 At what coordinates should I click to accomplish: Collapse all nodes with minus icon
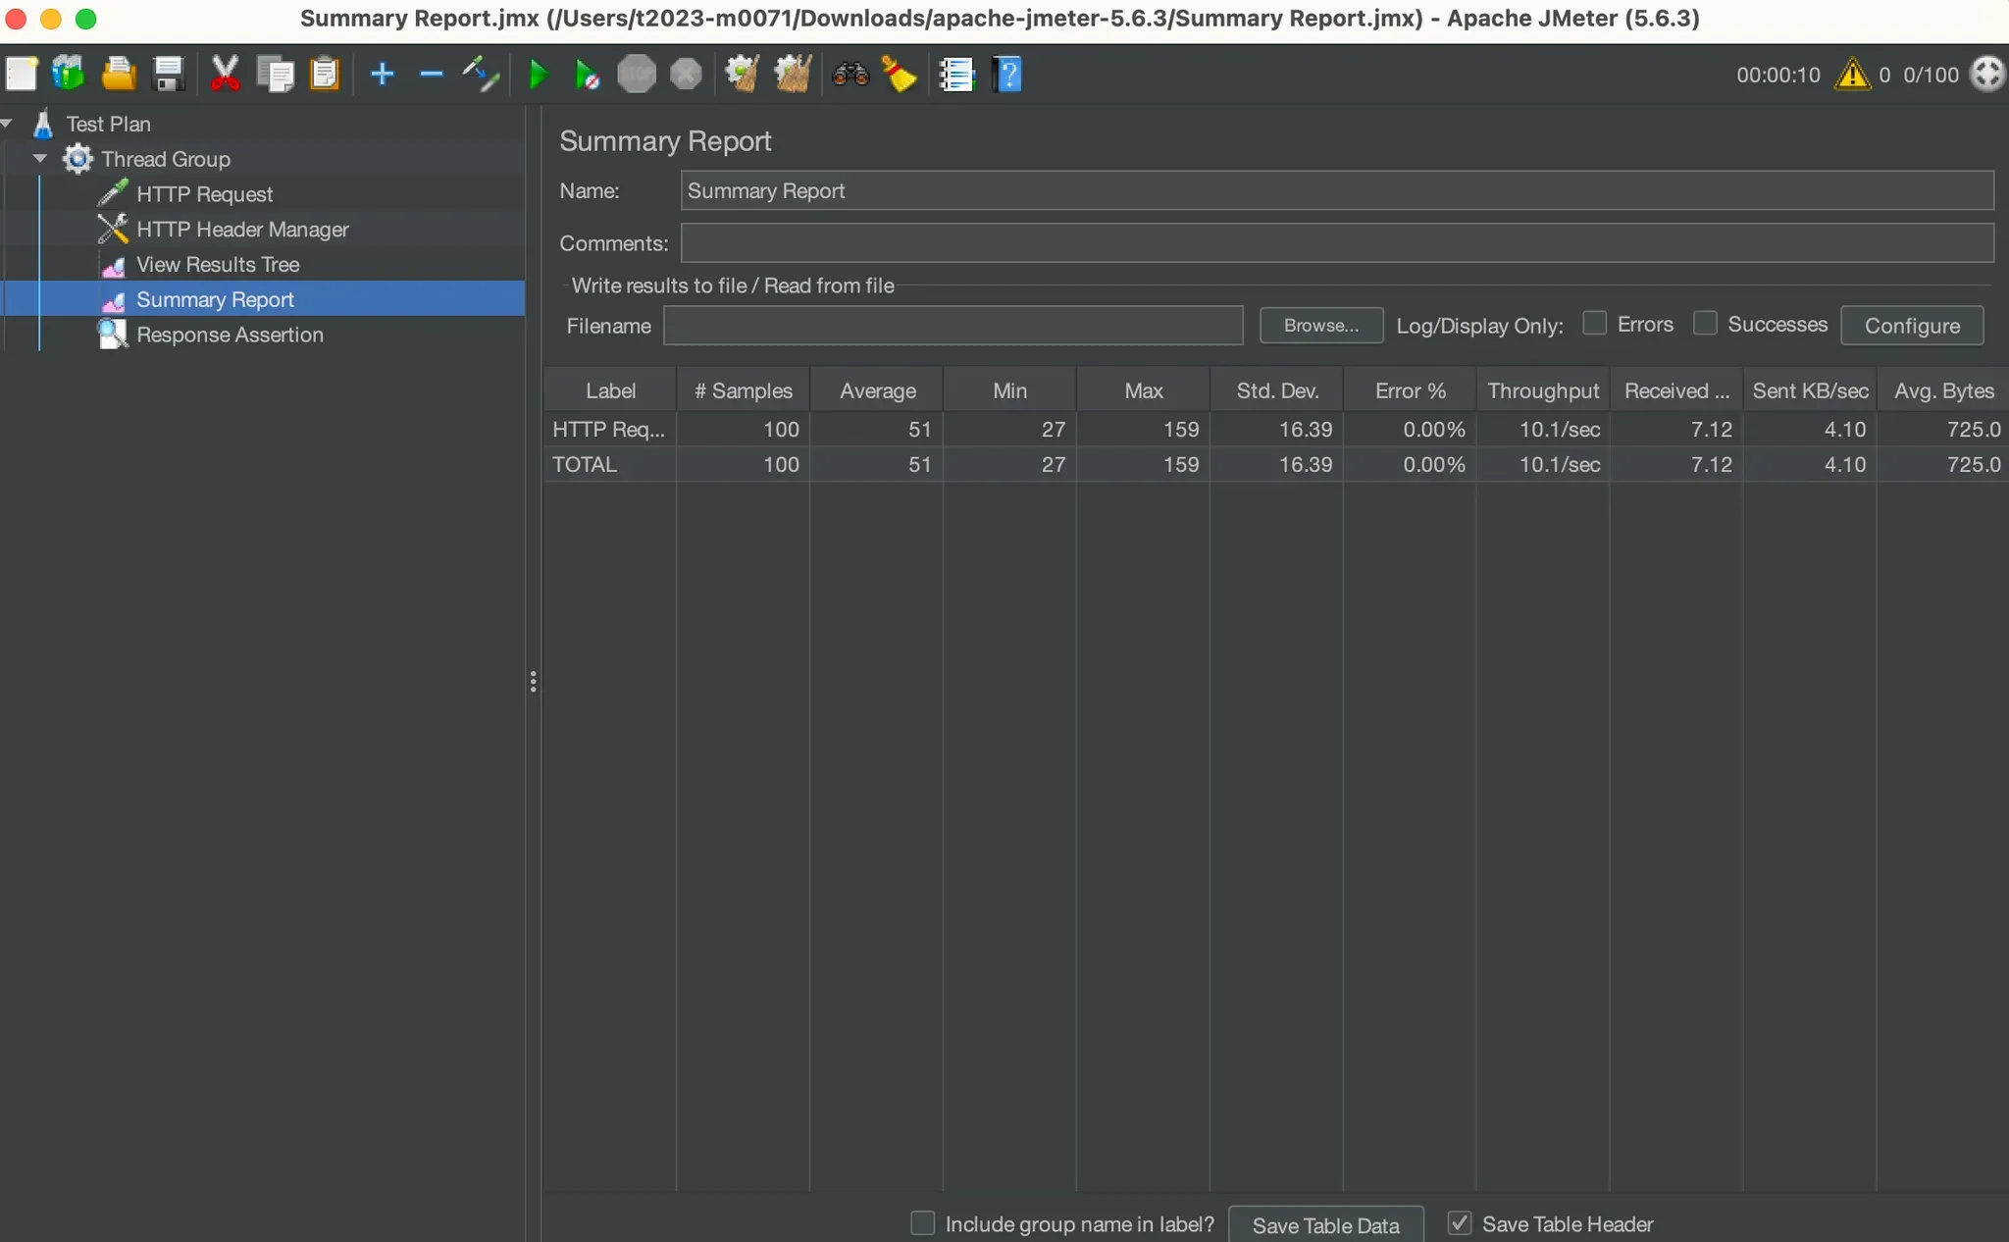[432, 75]
